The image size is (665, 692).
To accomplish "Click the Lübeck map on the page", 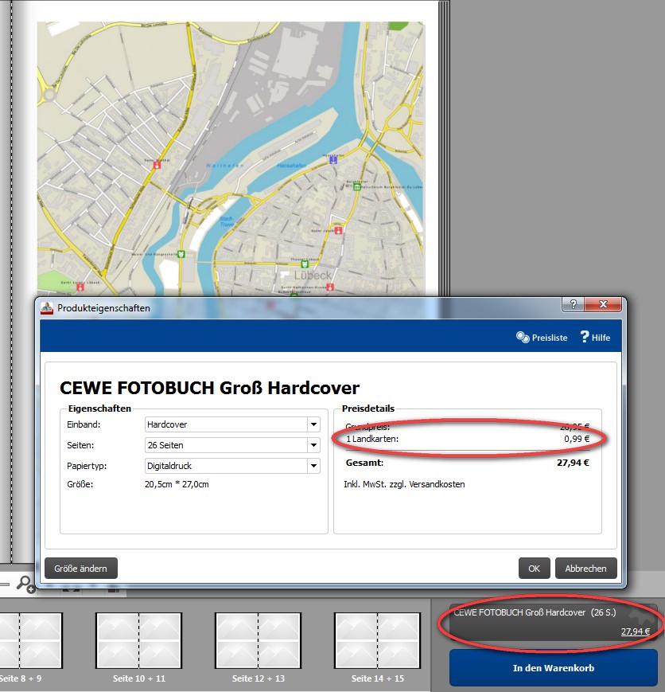I will tap(231, 159).
